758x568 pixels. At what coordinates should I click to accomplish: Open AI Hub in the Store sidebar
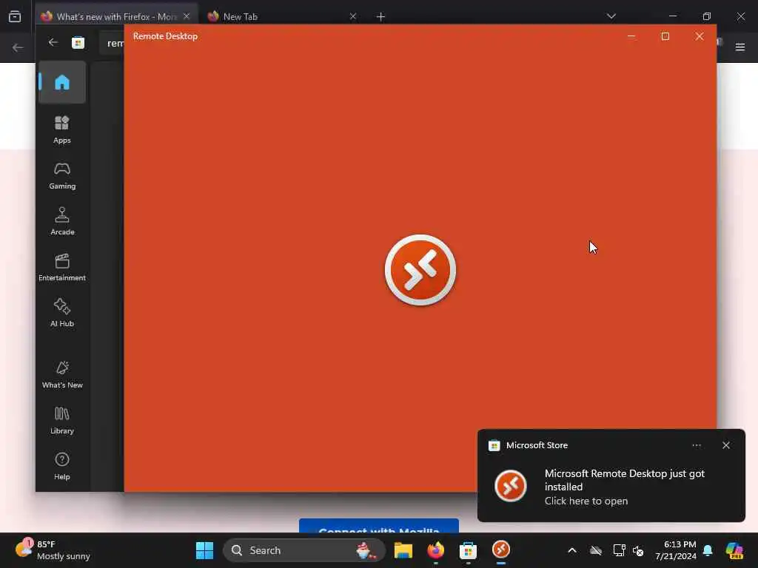[62, 313]
